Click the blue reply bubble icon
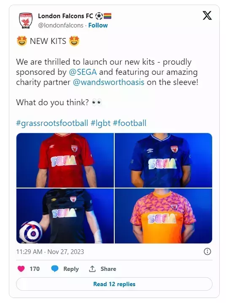Image resolution: width=226 pixels, height=303 pixels. 55,269
